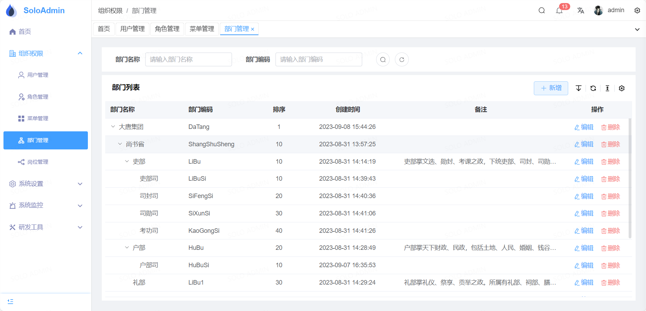The width and height of the screenshot is (646, 311).
Task: Click the 新增 button
Action: [x=551, y=88]
